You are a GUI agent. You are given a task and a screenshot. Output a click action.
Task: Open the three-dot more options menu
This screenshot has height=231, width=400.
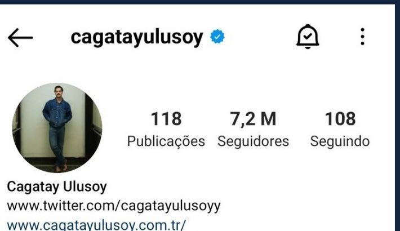(362, 37)
